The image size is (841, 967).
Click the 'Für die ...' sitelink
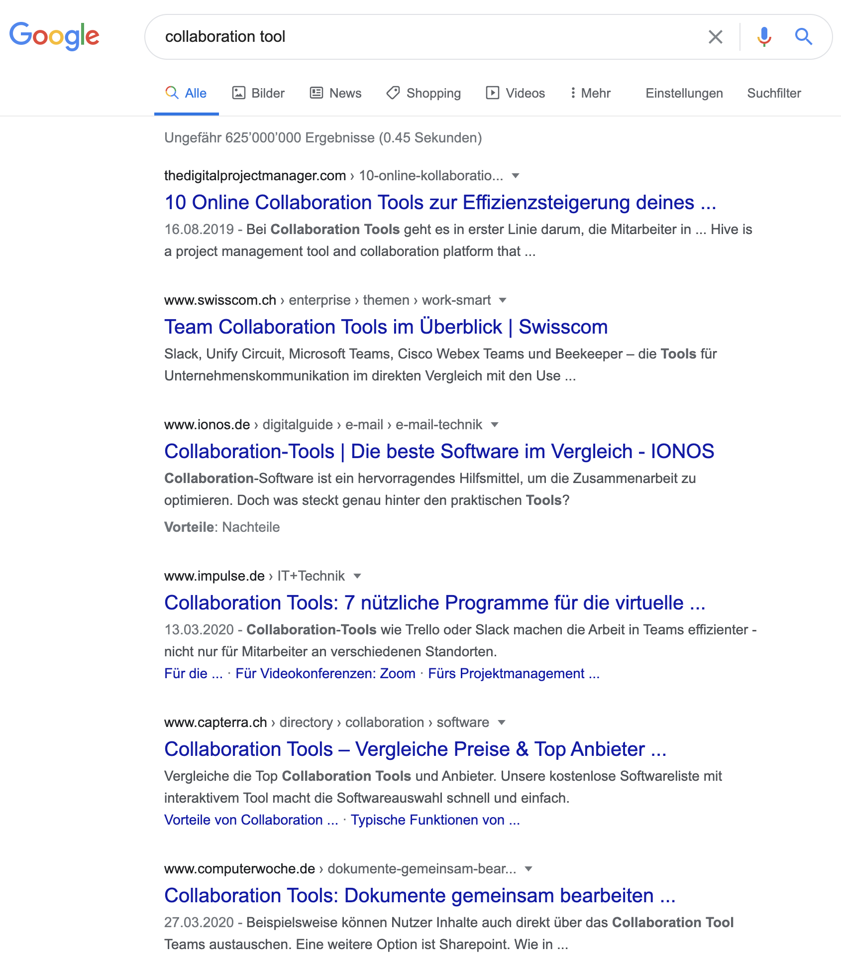click(x=194, y=674)
